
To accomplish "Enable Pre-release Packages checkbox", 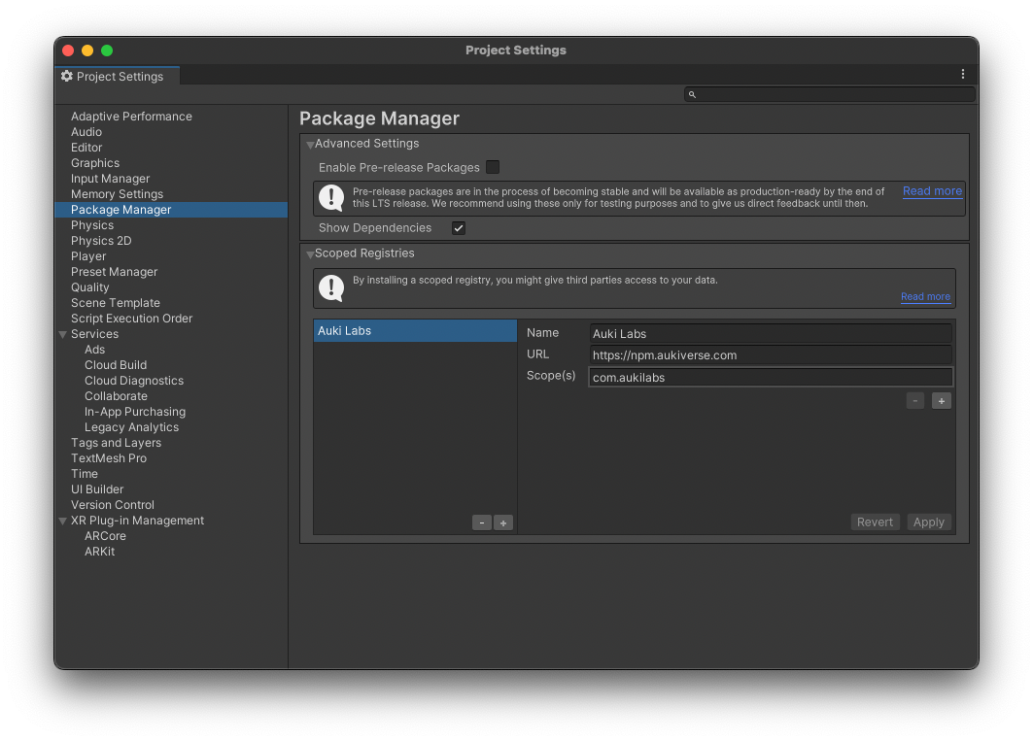I will pos(492,167).
